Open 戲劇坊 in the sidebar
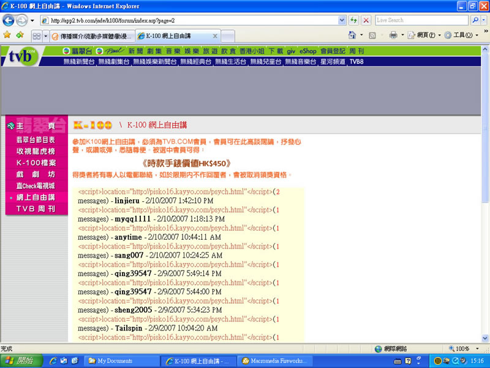The image size is (490, 368). tap(36, 174)
